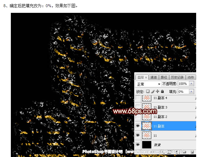
Task: Show the 11 副本 3 layer
Action: click(138, 107)
